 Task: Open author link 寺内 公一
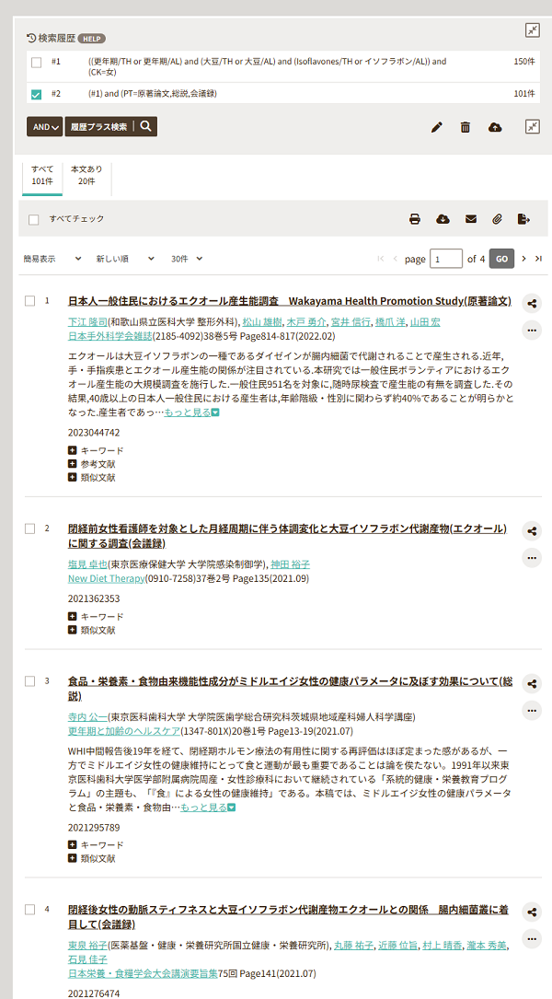pos(88,716)
